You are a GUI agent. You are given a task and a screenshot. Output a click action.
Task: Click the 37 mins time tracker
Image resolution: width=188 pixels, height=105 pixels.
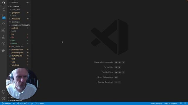tap(39, 104)
